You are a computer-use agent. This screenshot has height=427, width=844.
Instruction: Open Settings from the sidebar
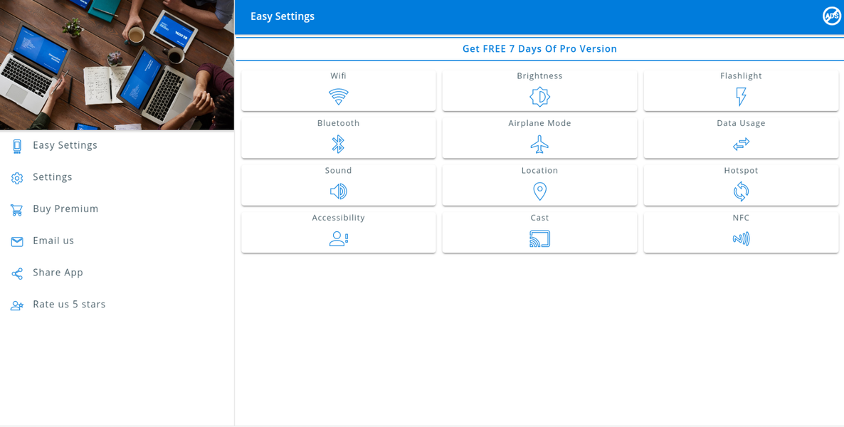[52, 176]
